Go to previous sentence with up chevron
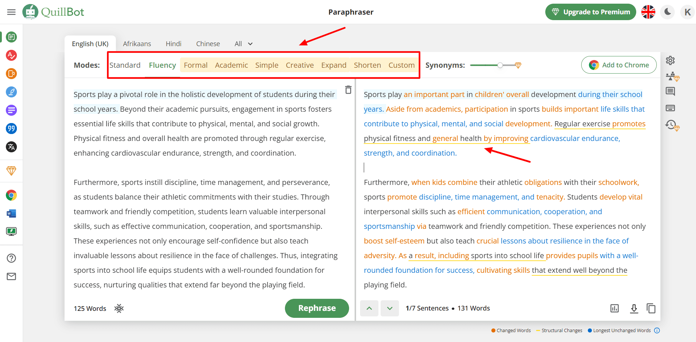The height and width of the screenshot is (342, 696). [x=369, y=308]
